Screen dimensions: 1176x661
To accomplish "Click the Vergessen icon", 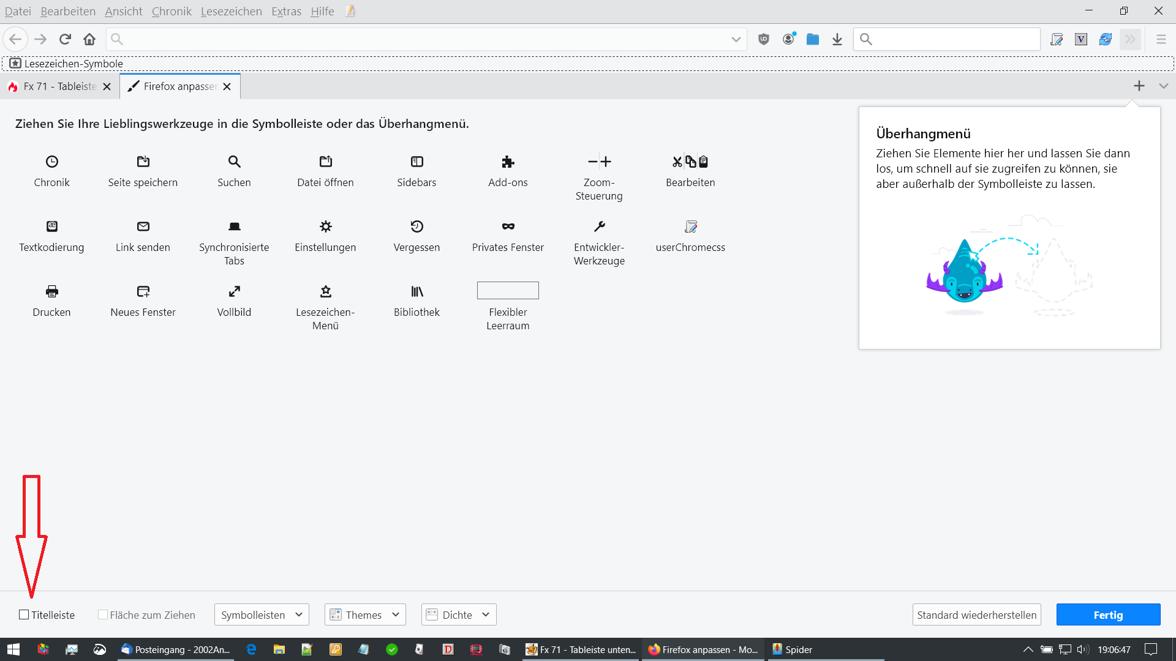I will click(x=417, y=226).
